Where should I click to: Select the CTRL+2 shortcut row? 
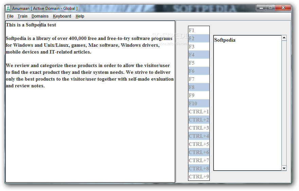[199, 120]
